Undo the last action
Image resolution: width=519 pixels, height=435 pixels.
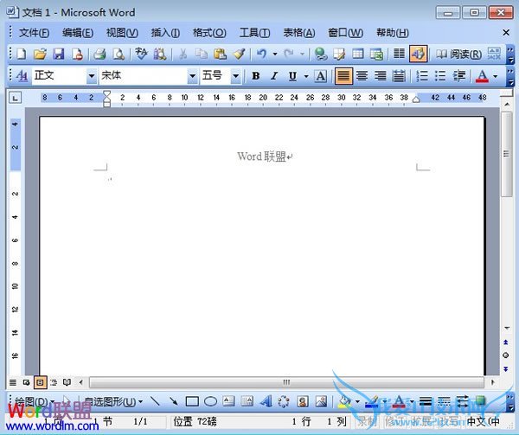click(261, 54)
